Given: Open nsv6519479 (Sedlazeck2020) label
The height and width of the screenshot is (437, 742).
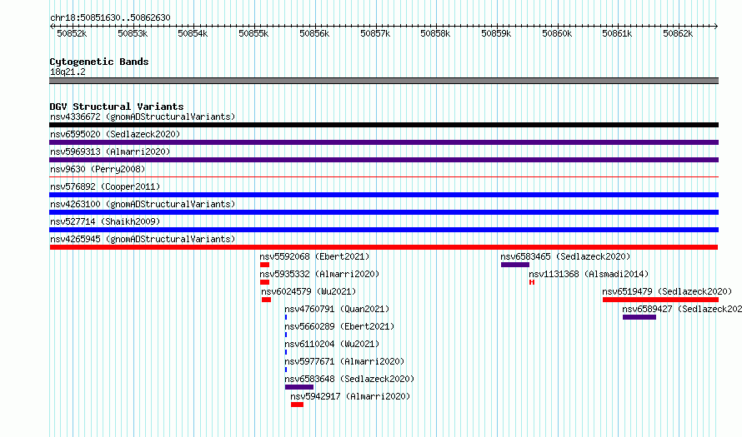Looking at the screenshot, I should tap(667, 291).
